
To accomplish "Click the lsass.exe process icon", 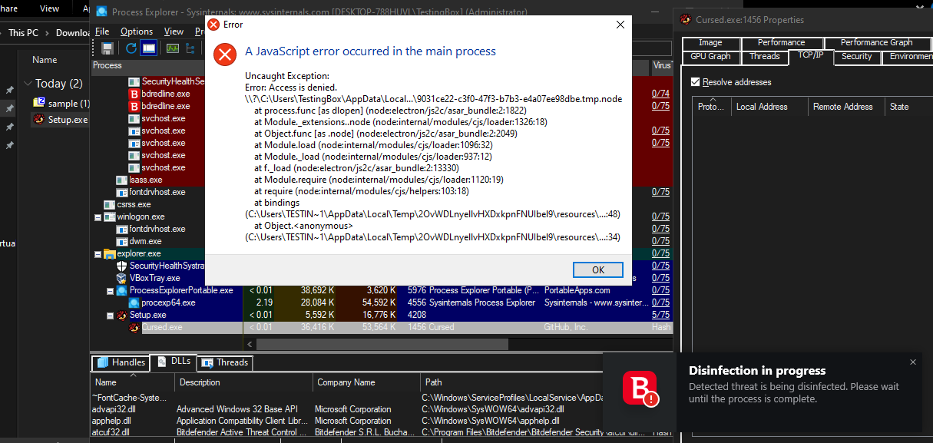I will (121, 180).
